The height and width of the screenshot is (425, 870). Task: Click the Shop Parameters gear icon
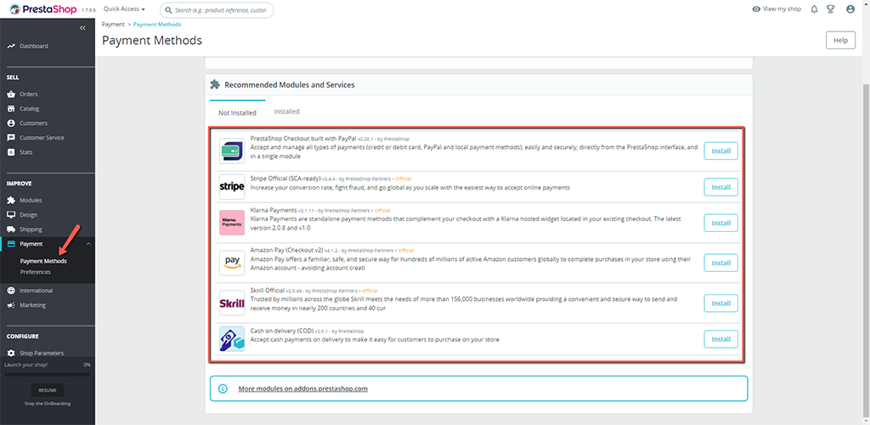pyautogui.click(x=11, y=353)
